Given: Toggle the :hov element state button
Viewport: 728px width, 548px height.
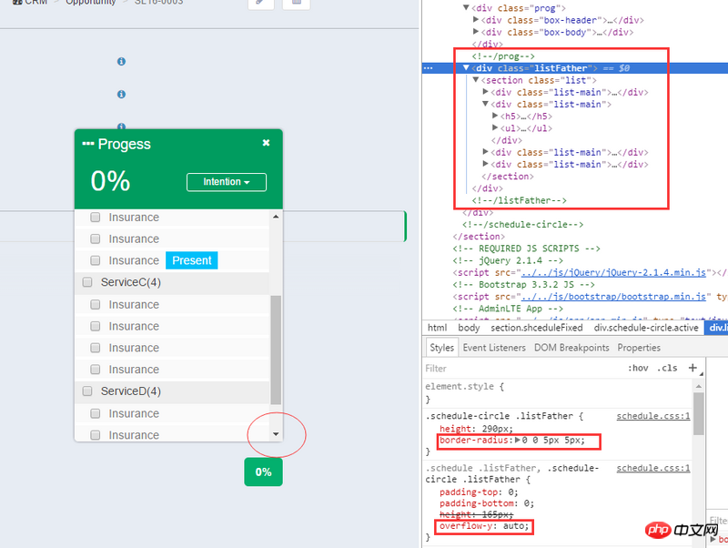Looking at the screenshot, I should pyautogui.click(x=638, y=369).
